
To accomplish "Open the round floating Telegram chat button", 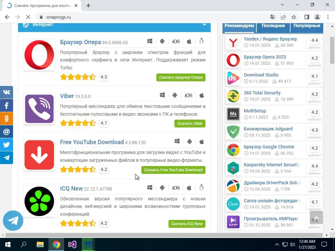I will pos(13,221).
